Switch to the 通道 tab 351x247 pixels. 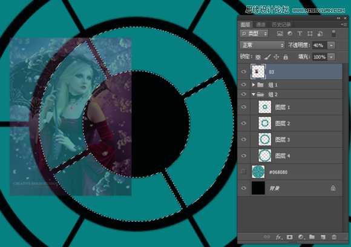pyautogui.click(x=261, y=24)
